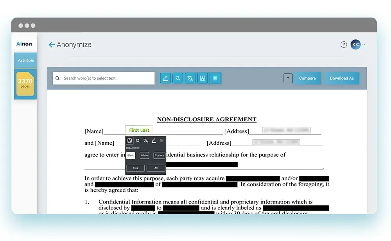Select the redact text box tool in toolbar
This screenshot has width=391, height=241.
click(203, 78)
